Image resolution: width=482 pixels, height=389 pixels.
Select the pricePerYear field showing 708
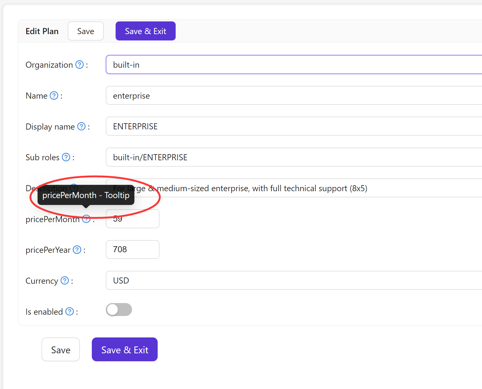tap(132, 249)
